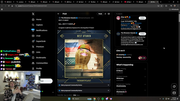Open reader view book icon

tap(109, 14)
